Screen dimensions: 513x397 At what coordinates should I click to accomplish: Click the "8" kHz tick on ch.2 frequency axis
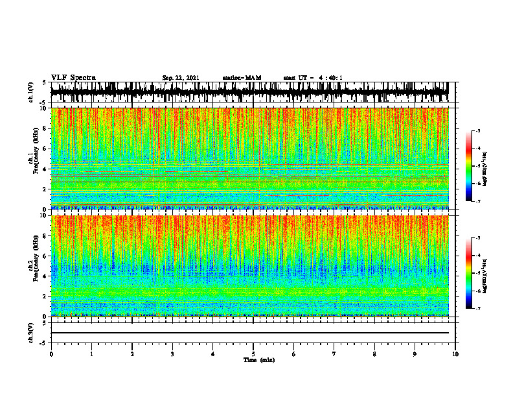click(x=45, y=236)
